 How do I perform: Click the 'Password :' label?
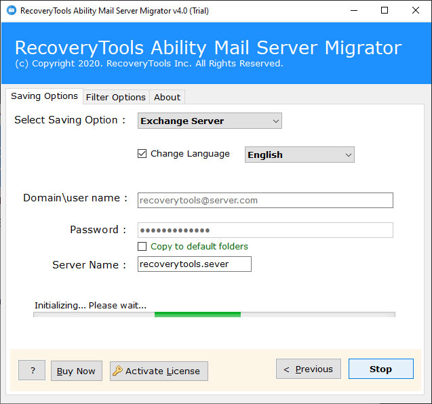coord(98,229)
